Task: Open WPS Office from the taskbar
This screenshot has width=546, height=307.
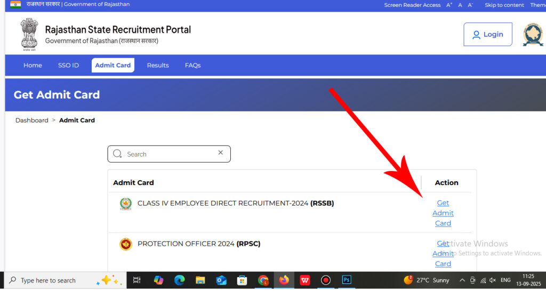Action: 304,280
